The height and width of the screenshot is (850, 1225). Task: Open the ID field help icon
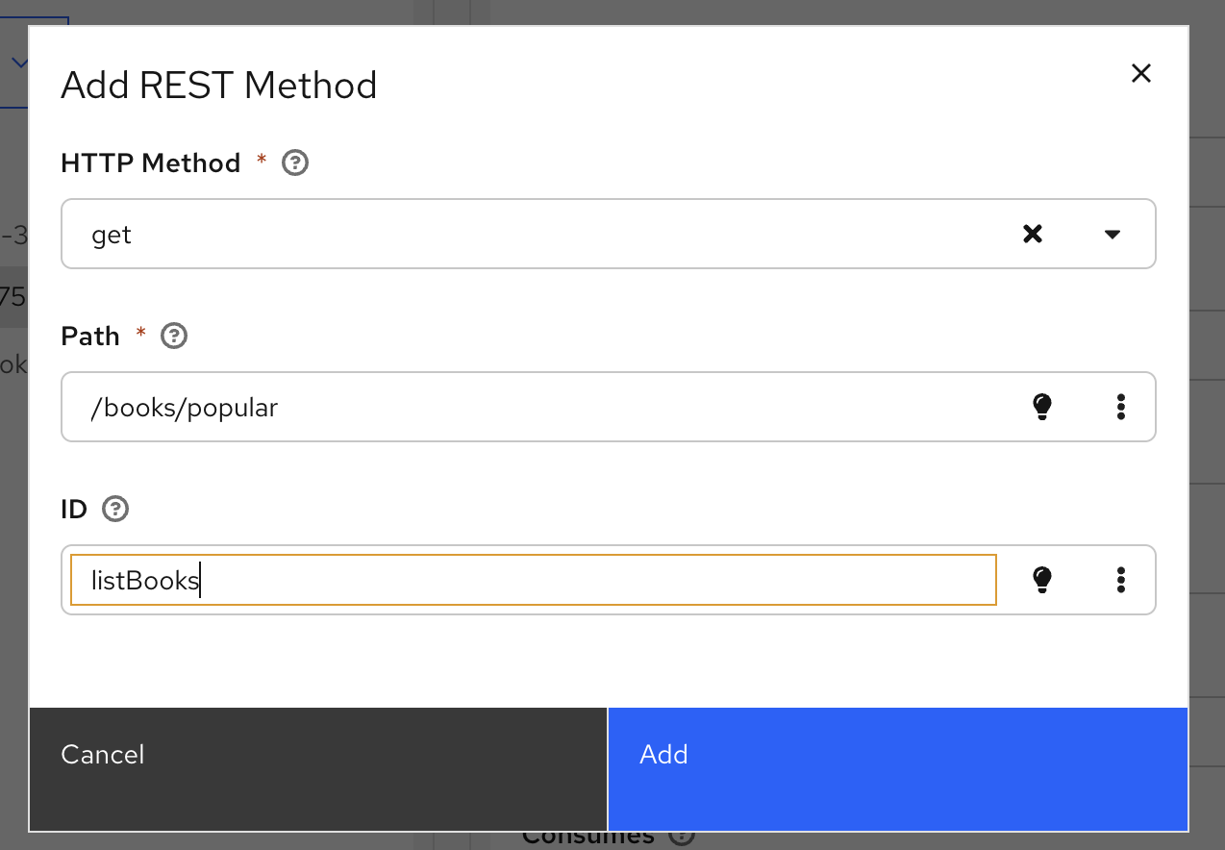click(114, 509)
